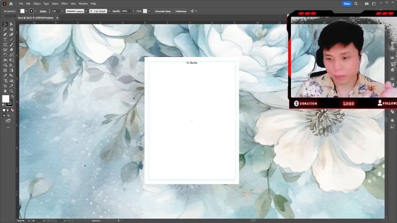Open Variable Width Profile dropdown
397x223 pixels.
tap(86, 11)
